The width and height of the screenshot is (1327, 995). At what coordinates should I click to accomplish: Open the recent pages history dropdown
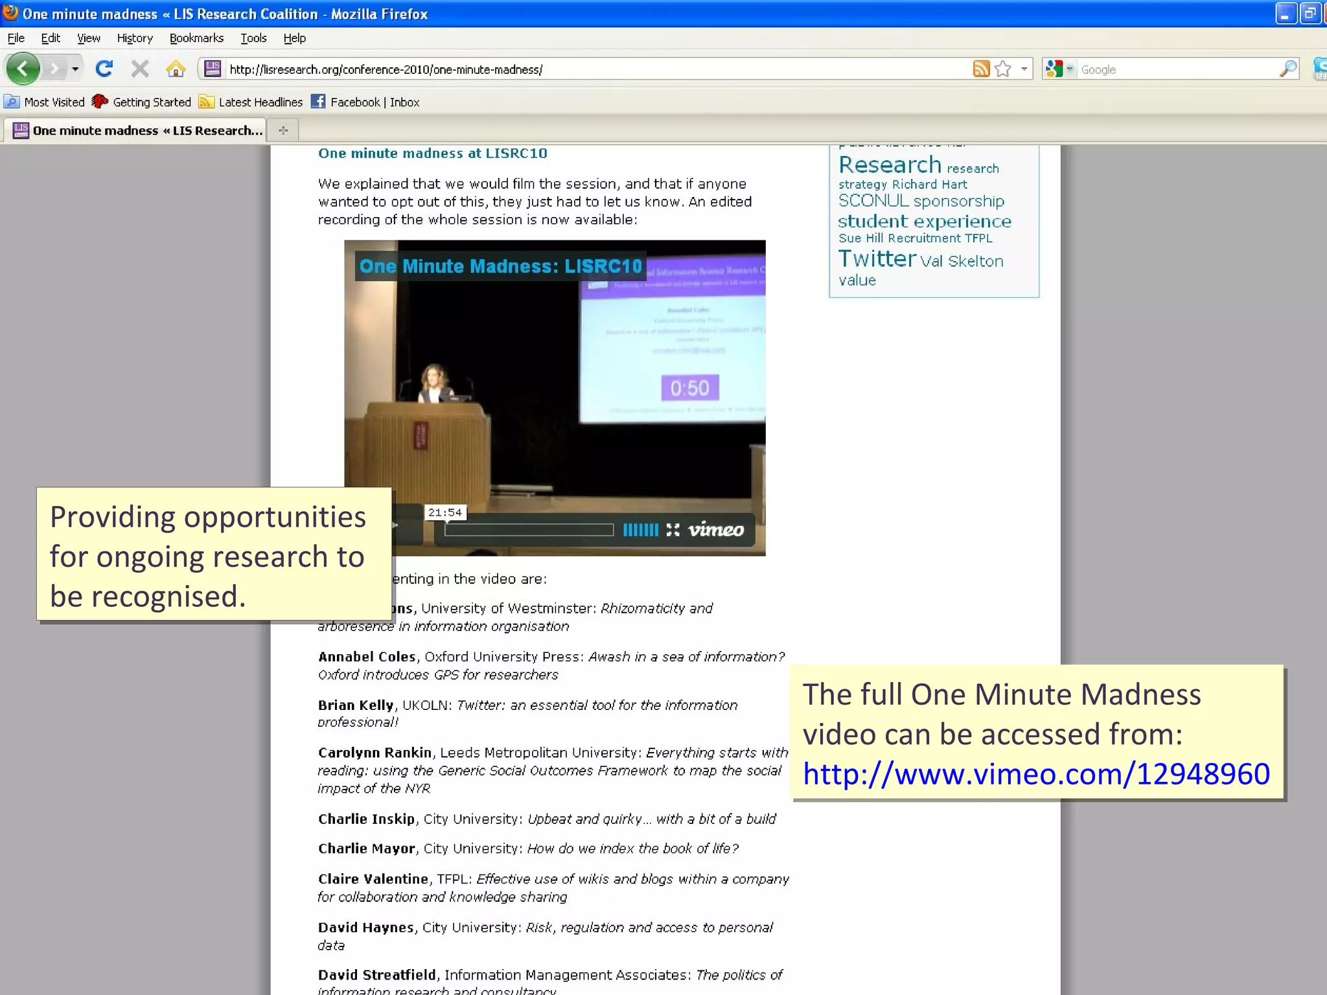pos(75,69)
